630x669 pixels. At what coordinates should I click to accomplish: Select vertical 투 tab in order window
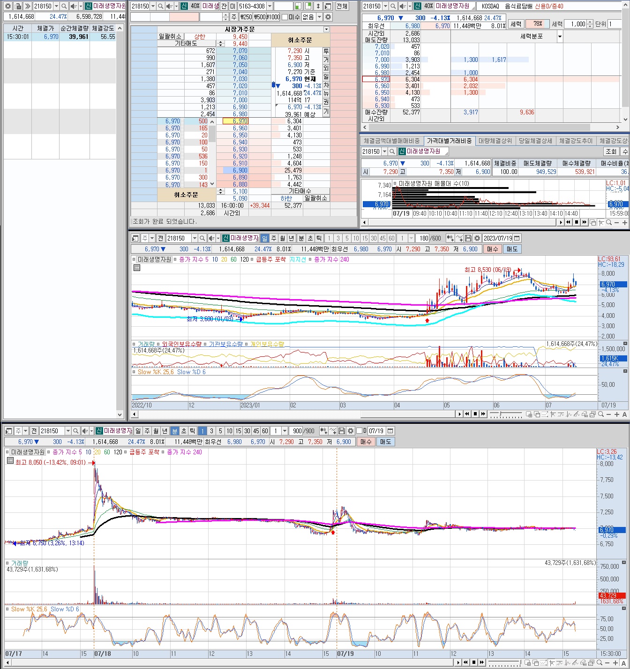(326, 51)
